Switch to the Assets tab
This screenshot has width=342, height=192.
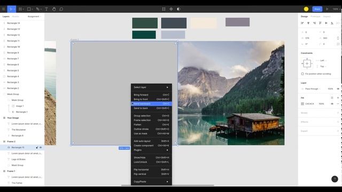(x=15, y=17)
